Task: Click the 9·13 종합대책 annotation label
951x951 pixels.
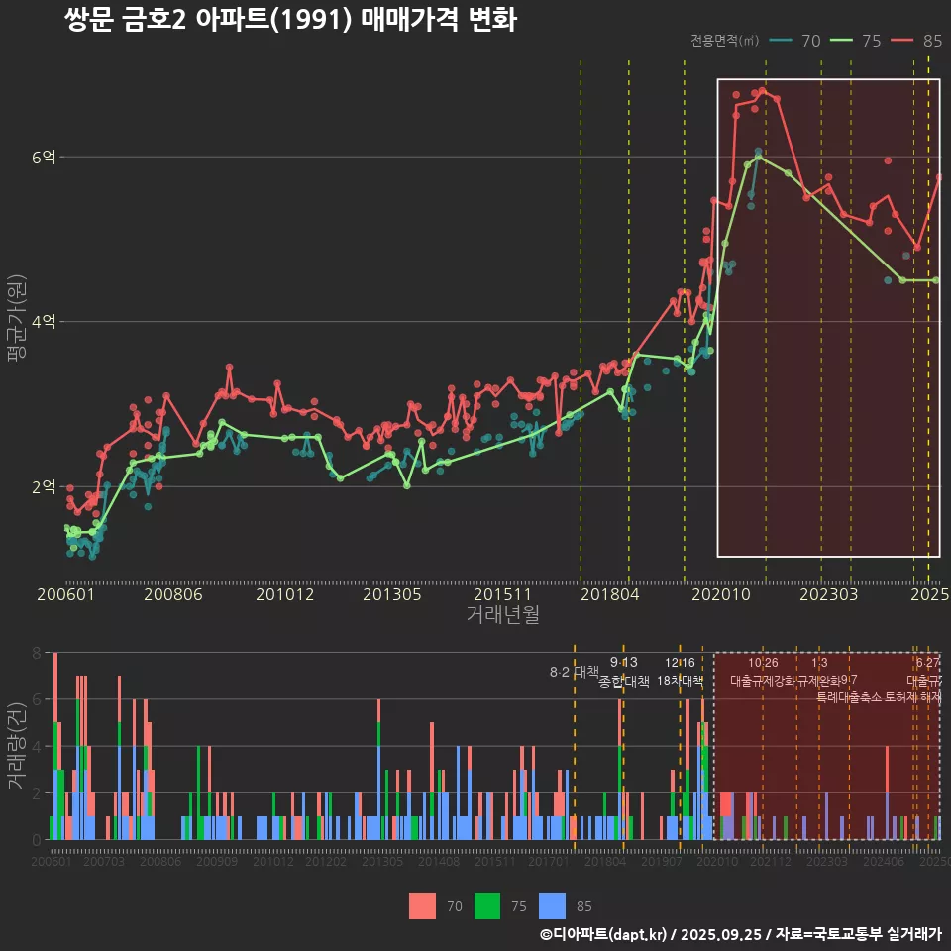Action: [x=623, y=672]
